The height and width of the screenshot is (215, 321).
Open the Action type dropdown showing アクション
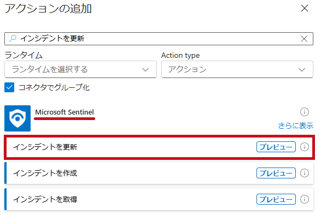237,69
